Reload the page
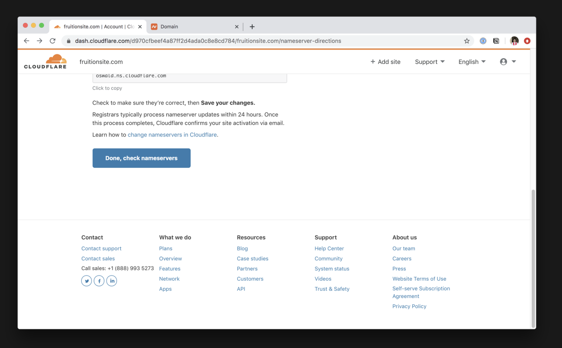The height and width of the screenshot is (348, 562). click(x=52, y=41)
